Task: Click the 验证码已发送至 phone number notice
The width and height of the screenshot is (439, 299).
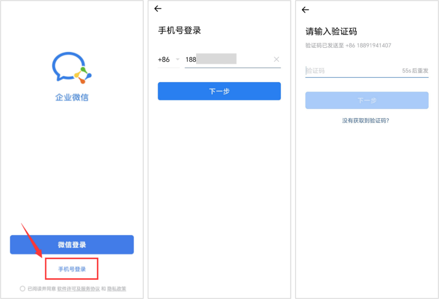Action: pyautogui.click(x=348, y=45)
